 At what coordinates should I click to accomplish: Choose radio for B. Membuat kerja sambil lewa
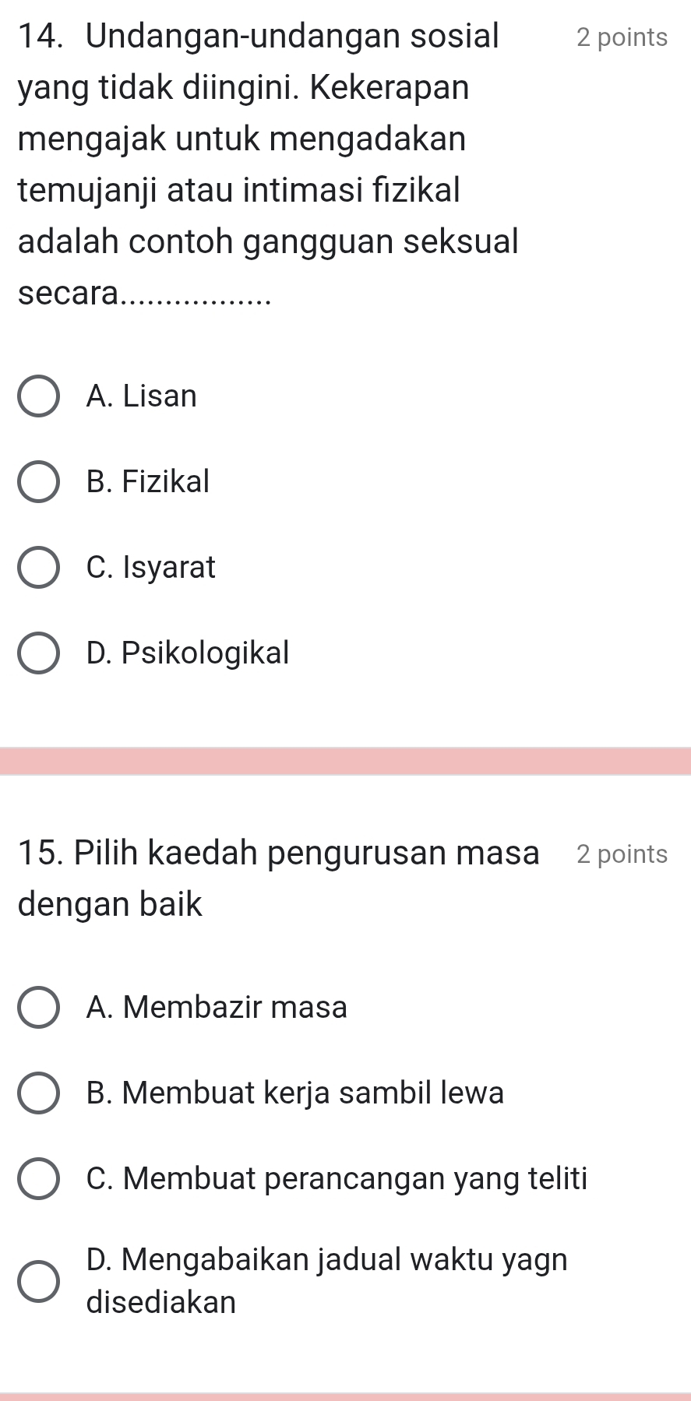click(37, 1093)
